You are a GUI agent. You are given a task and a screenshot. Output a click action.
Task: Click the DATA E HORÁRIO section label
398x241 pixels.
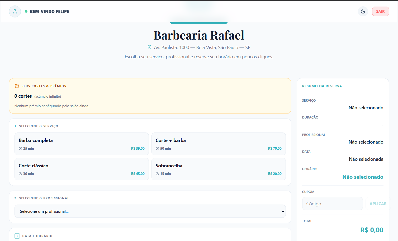coord(37,236)
